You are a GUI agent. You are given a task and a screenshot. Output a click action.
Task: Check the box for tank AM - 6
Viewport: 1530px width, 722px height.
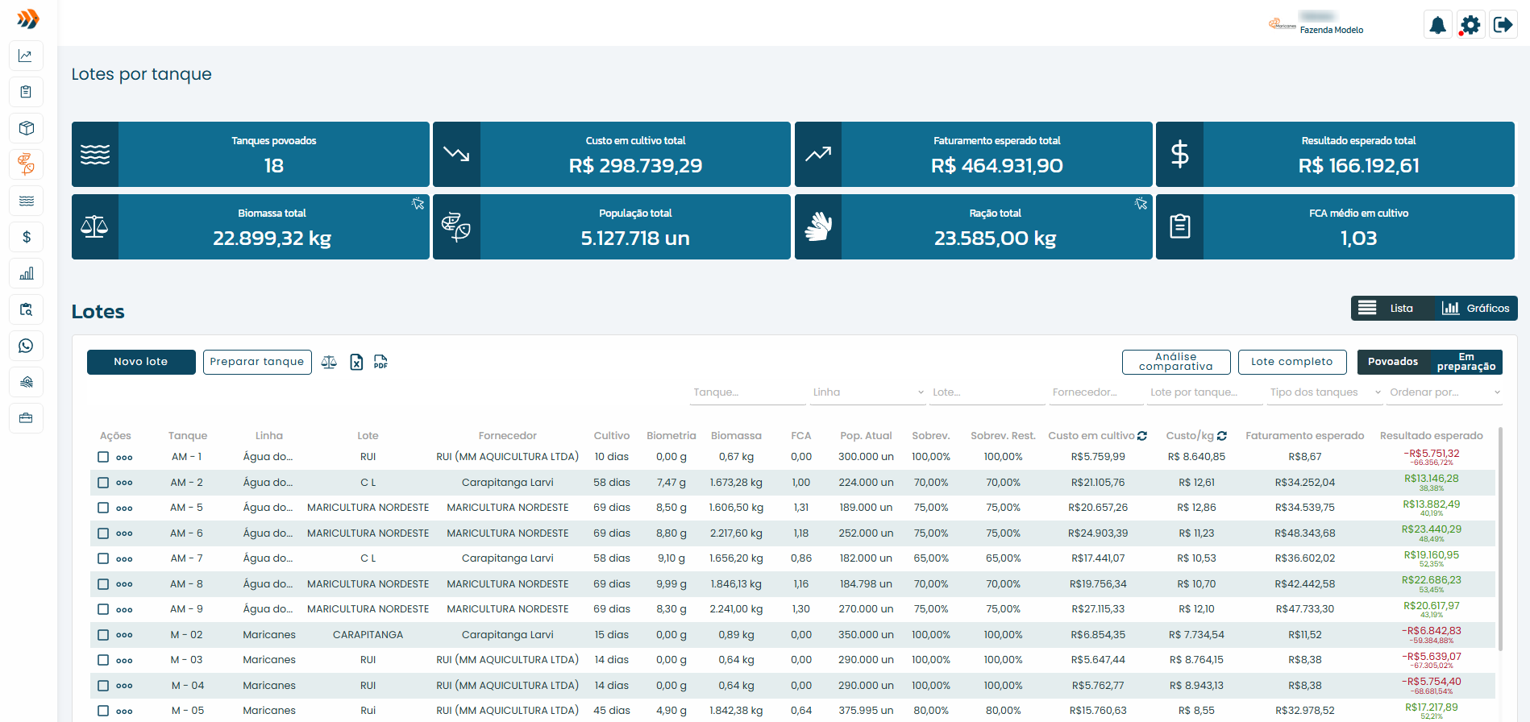pyautogui.click(x=103, y=533)
